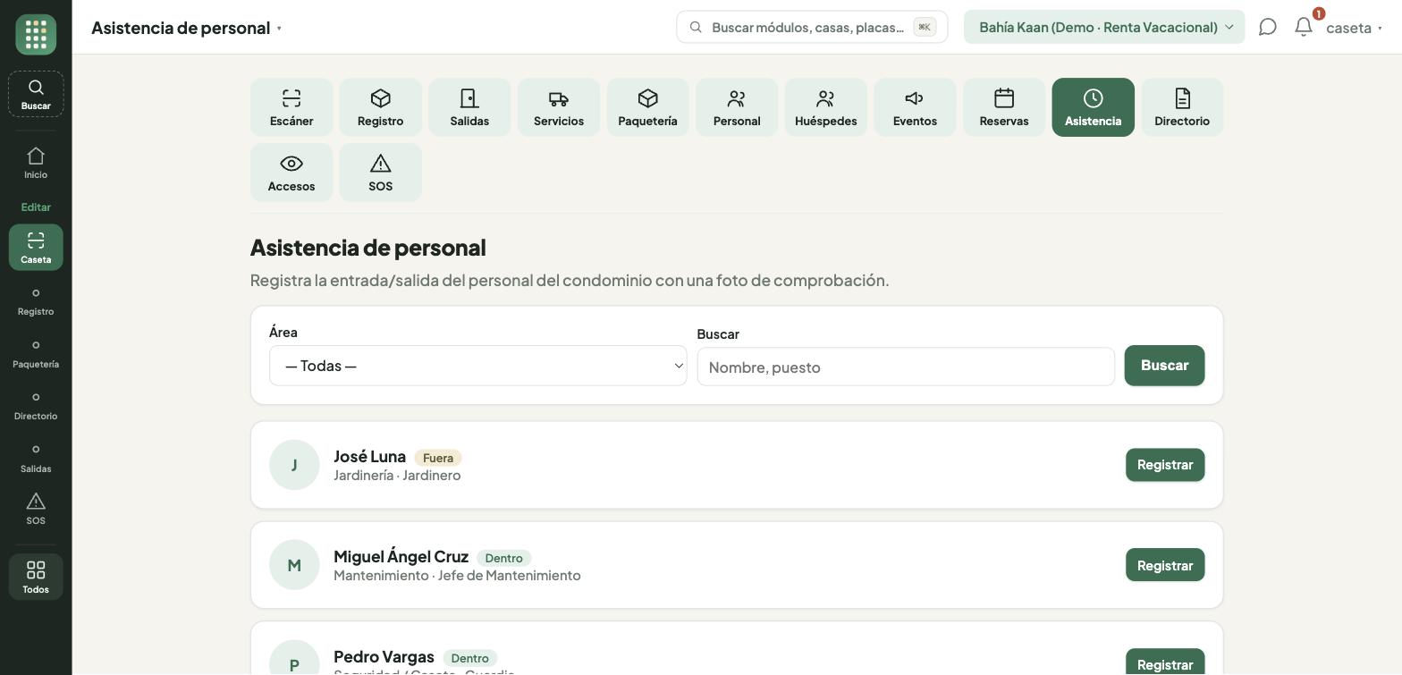Open the Eventos megaphone tile
The height and width of the screenshot is (675, 1402).
point(915,107)
